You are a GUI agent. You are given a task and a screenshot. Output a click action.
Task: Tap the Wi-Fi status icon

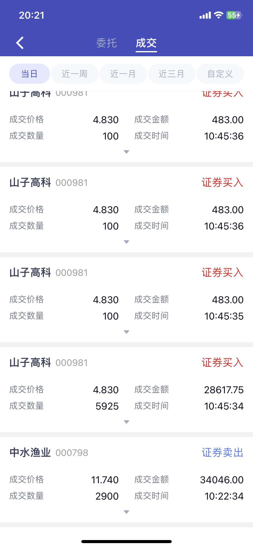[218, 15]
